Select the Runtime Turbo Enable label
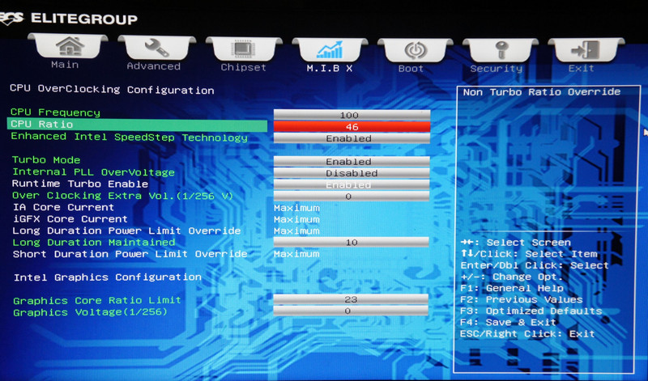This screenshot has height=381, width=648. pyautogui.click(x=79, y=184)
